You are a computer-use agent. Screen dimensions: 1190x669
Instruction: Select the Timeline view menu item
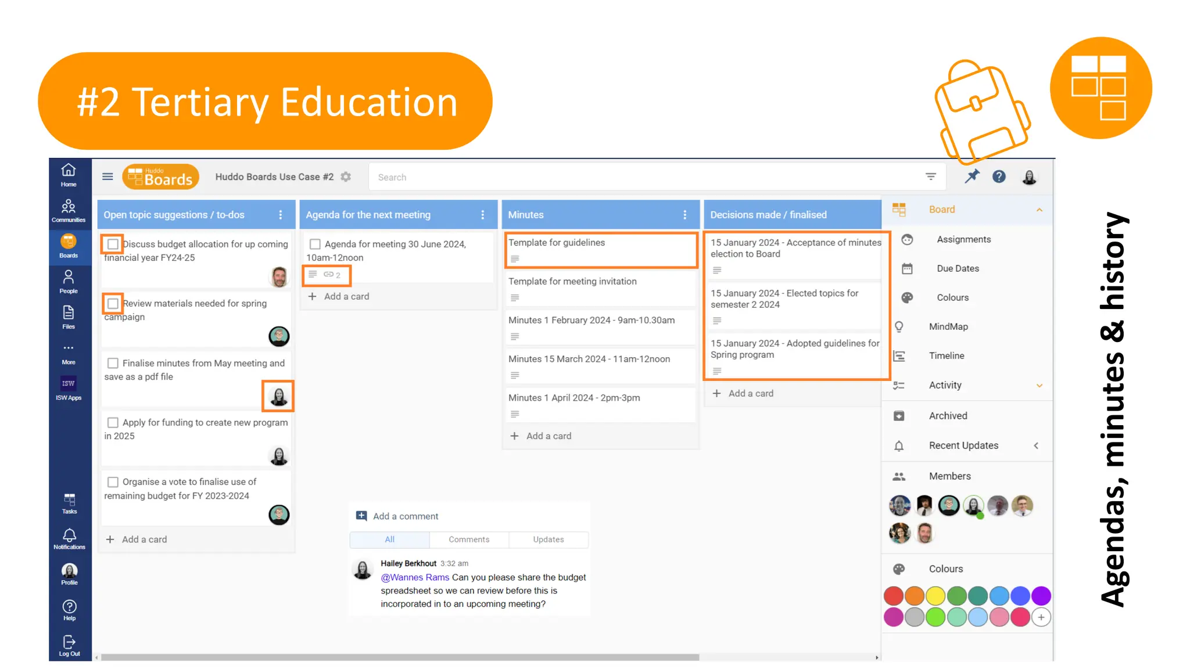(946, 355)
